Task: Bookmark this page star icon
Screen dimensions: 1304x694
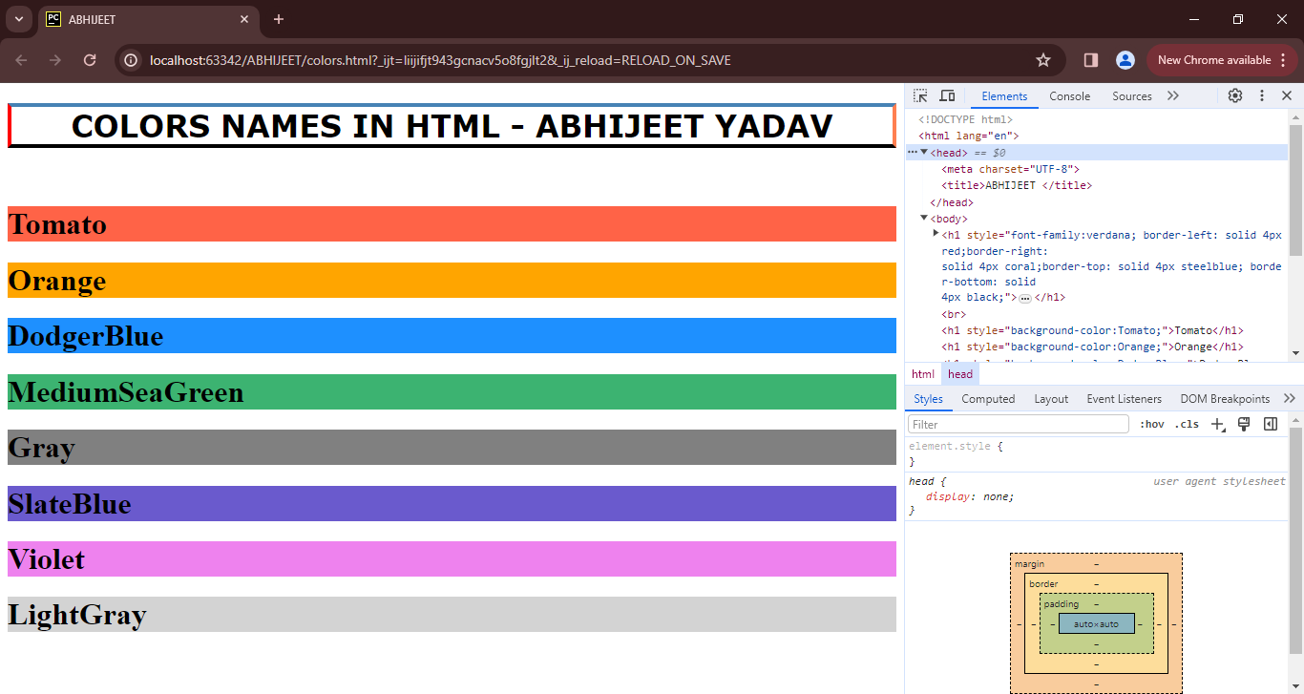Action: coord(1043,60)
